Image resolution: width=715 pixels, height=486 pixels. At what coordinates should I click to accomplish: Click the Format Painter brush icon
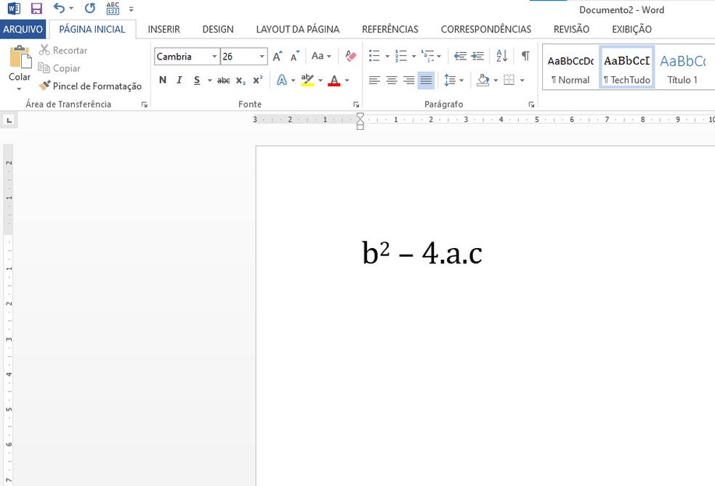(x=44, y=86)
